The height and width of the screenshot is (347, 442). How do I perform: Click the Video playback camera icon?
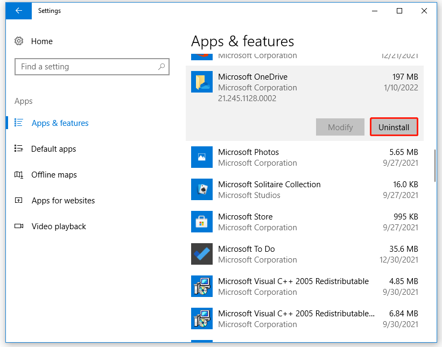(19, 226)
